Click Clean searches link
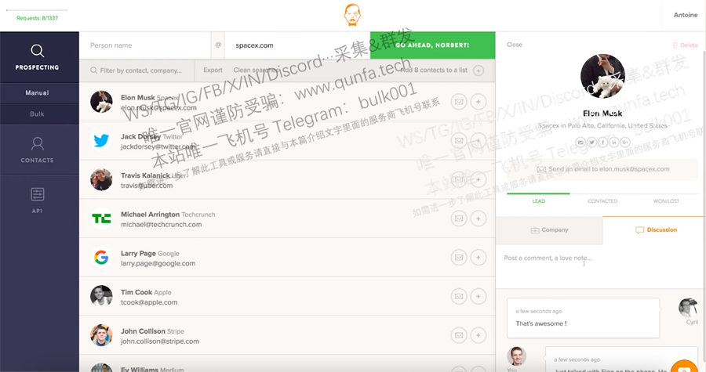 pyautogui.click(x=257, y=70)
